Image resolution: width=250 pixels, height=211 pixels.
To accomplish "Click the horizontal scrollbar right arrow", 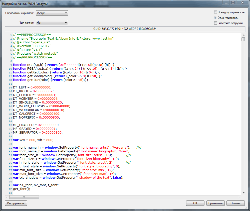I will tap(239, 197).
